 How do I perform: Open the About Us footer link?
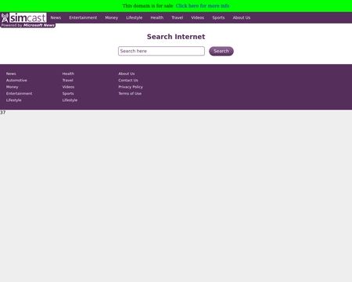(x=127, y=74)
